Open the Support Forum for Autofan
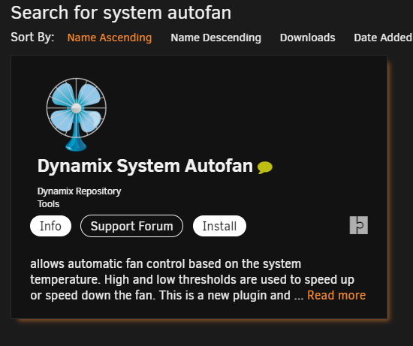Image resolution: width=413 pixels, height=346 pixels. coord(131,226)
